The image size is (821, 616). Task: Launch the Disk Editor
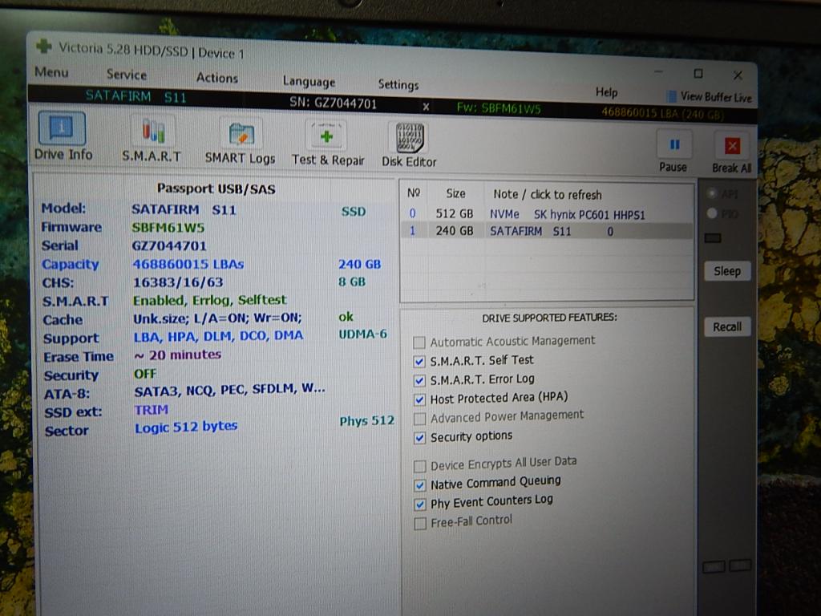[x=409, y=145]
